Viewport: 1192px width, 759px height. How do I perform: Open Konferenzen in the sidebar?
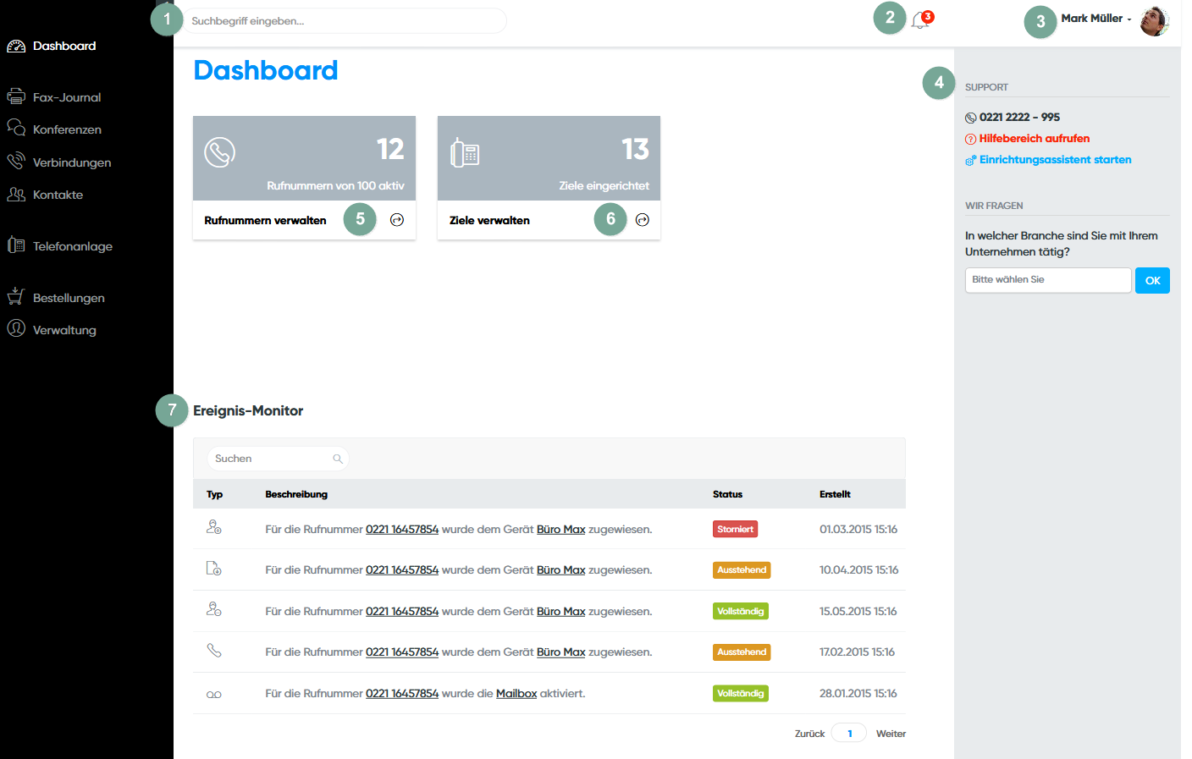click(x=67, y=129)
